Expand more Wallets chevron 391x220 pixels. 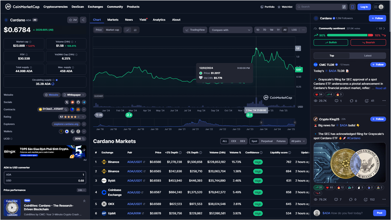(84, 131)
